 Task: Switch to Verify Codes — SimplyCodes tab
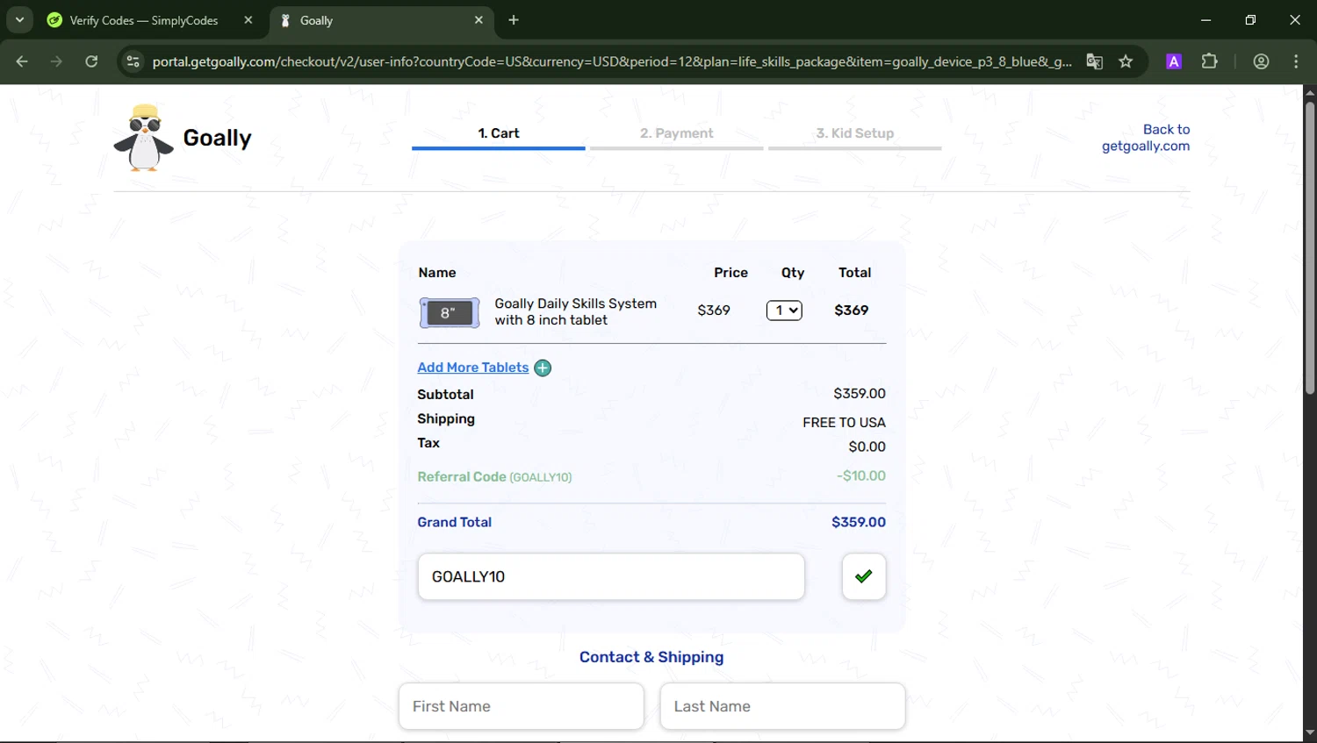[144, 20]
